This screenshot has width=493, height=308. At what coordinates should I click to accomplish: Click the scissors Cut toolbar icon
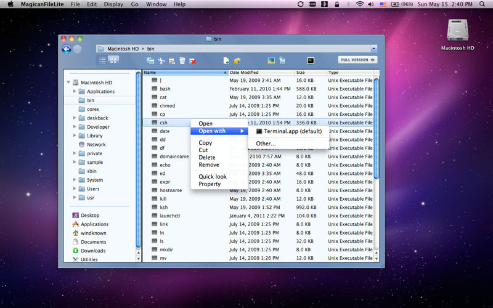coord(161,60)
